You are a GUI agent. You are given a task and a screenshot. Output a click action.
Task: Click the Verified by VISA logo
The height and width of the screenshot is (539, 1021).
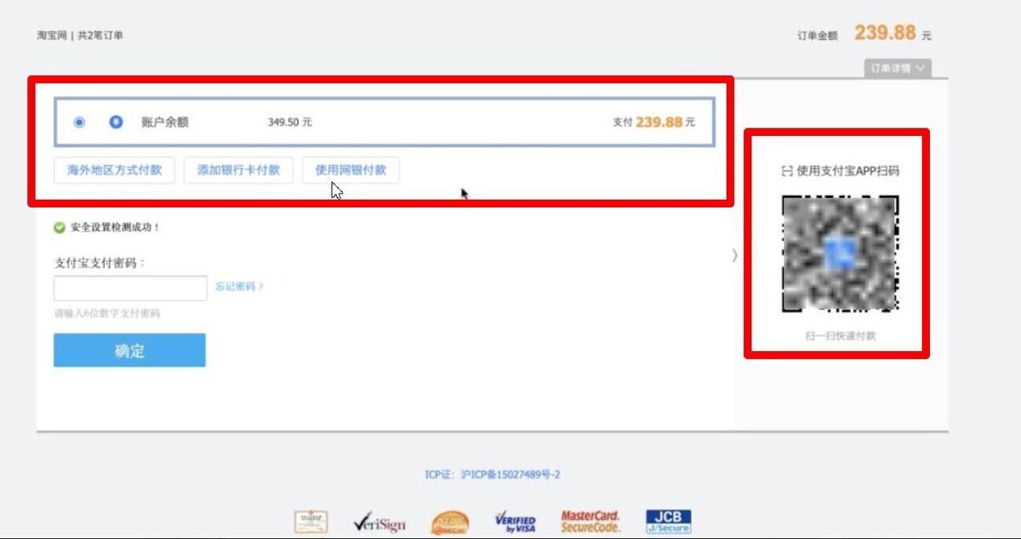point(516,522)
